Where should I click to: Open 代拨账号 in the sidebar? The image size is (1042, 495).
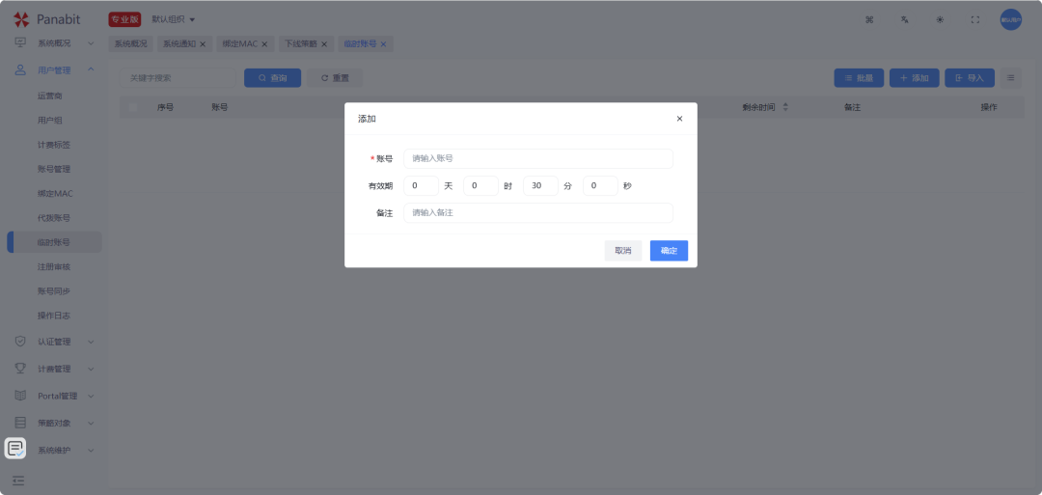pos(54,218)
